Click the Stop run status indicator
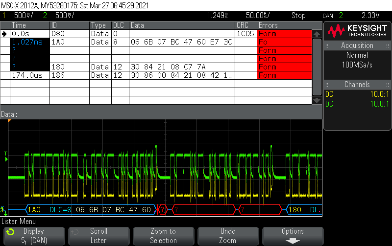Screen dimensions: 392x246 (298, 16)
